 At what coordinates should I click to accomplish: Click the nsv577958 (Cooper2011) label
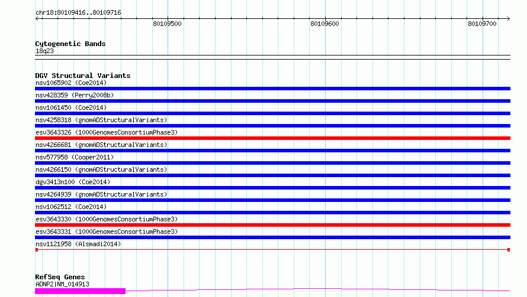(75, 157)
